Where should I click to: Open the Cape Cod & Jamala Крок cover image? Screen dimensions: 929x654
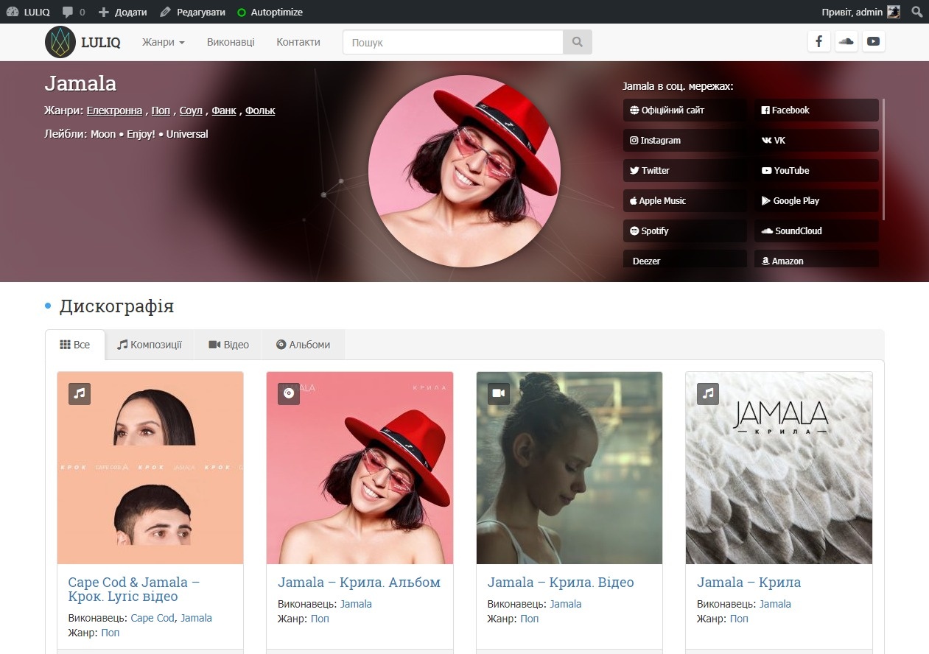tap(150, 468)
